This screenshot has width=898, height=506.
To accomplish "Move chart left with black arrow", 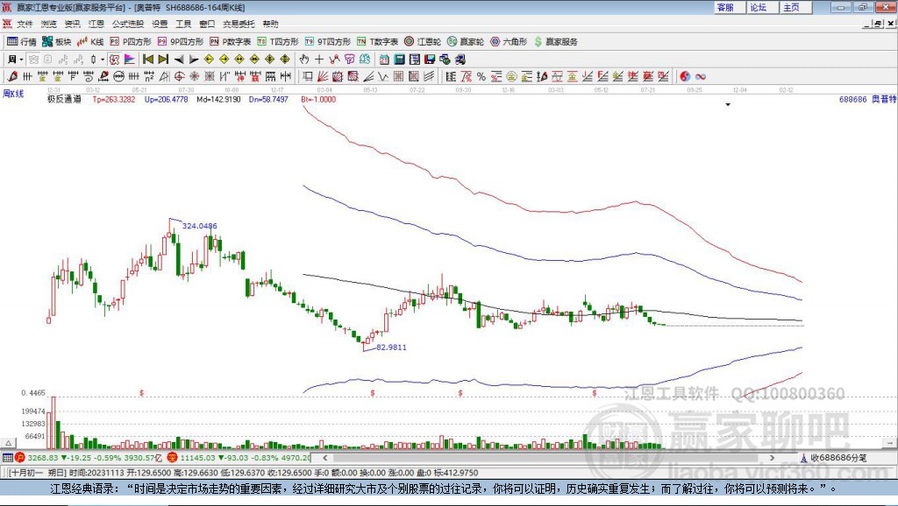I will [179, 60].
